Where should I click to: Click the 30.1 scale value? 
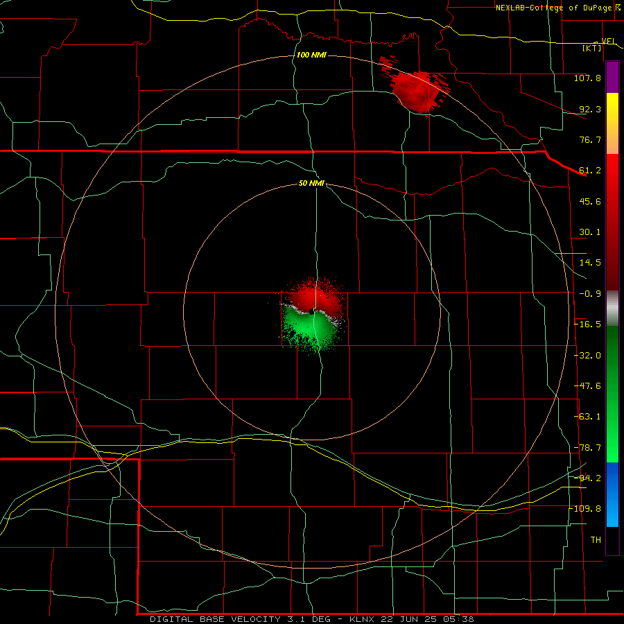pos(590,232)
